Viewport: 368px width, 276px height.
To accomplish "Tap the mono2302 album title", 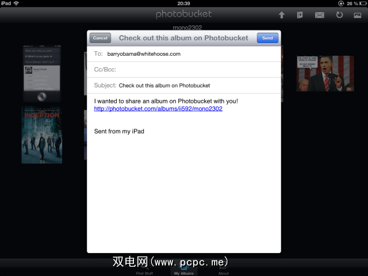I will (x=187, y=28).
